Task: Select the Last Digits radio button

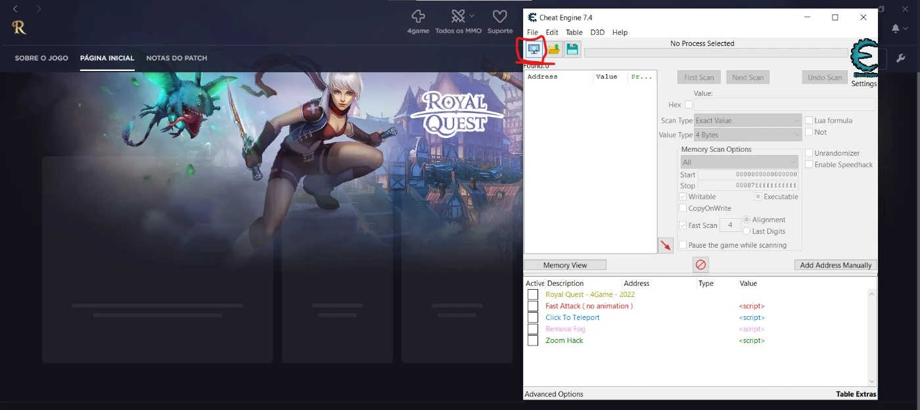Action: (x=747, y=231)
